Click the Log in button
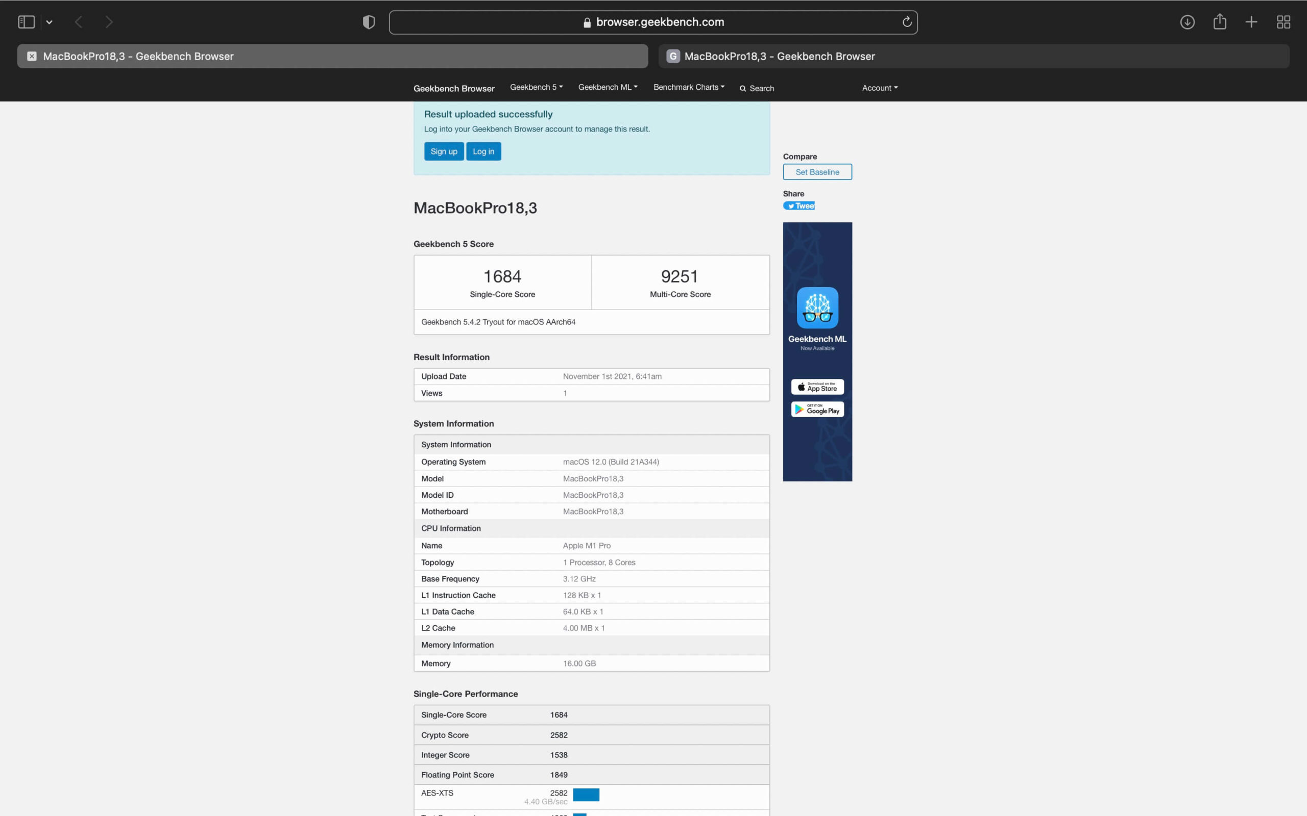This screenshot has height=816, width=1307. [x=483, y=151]
